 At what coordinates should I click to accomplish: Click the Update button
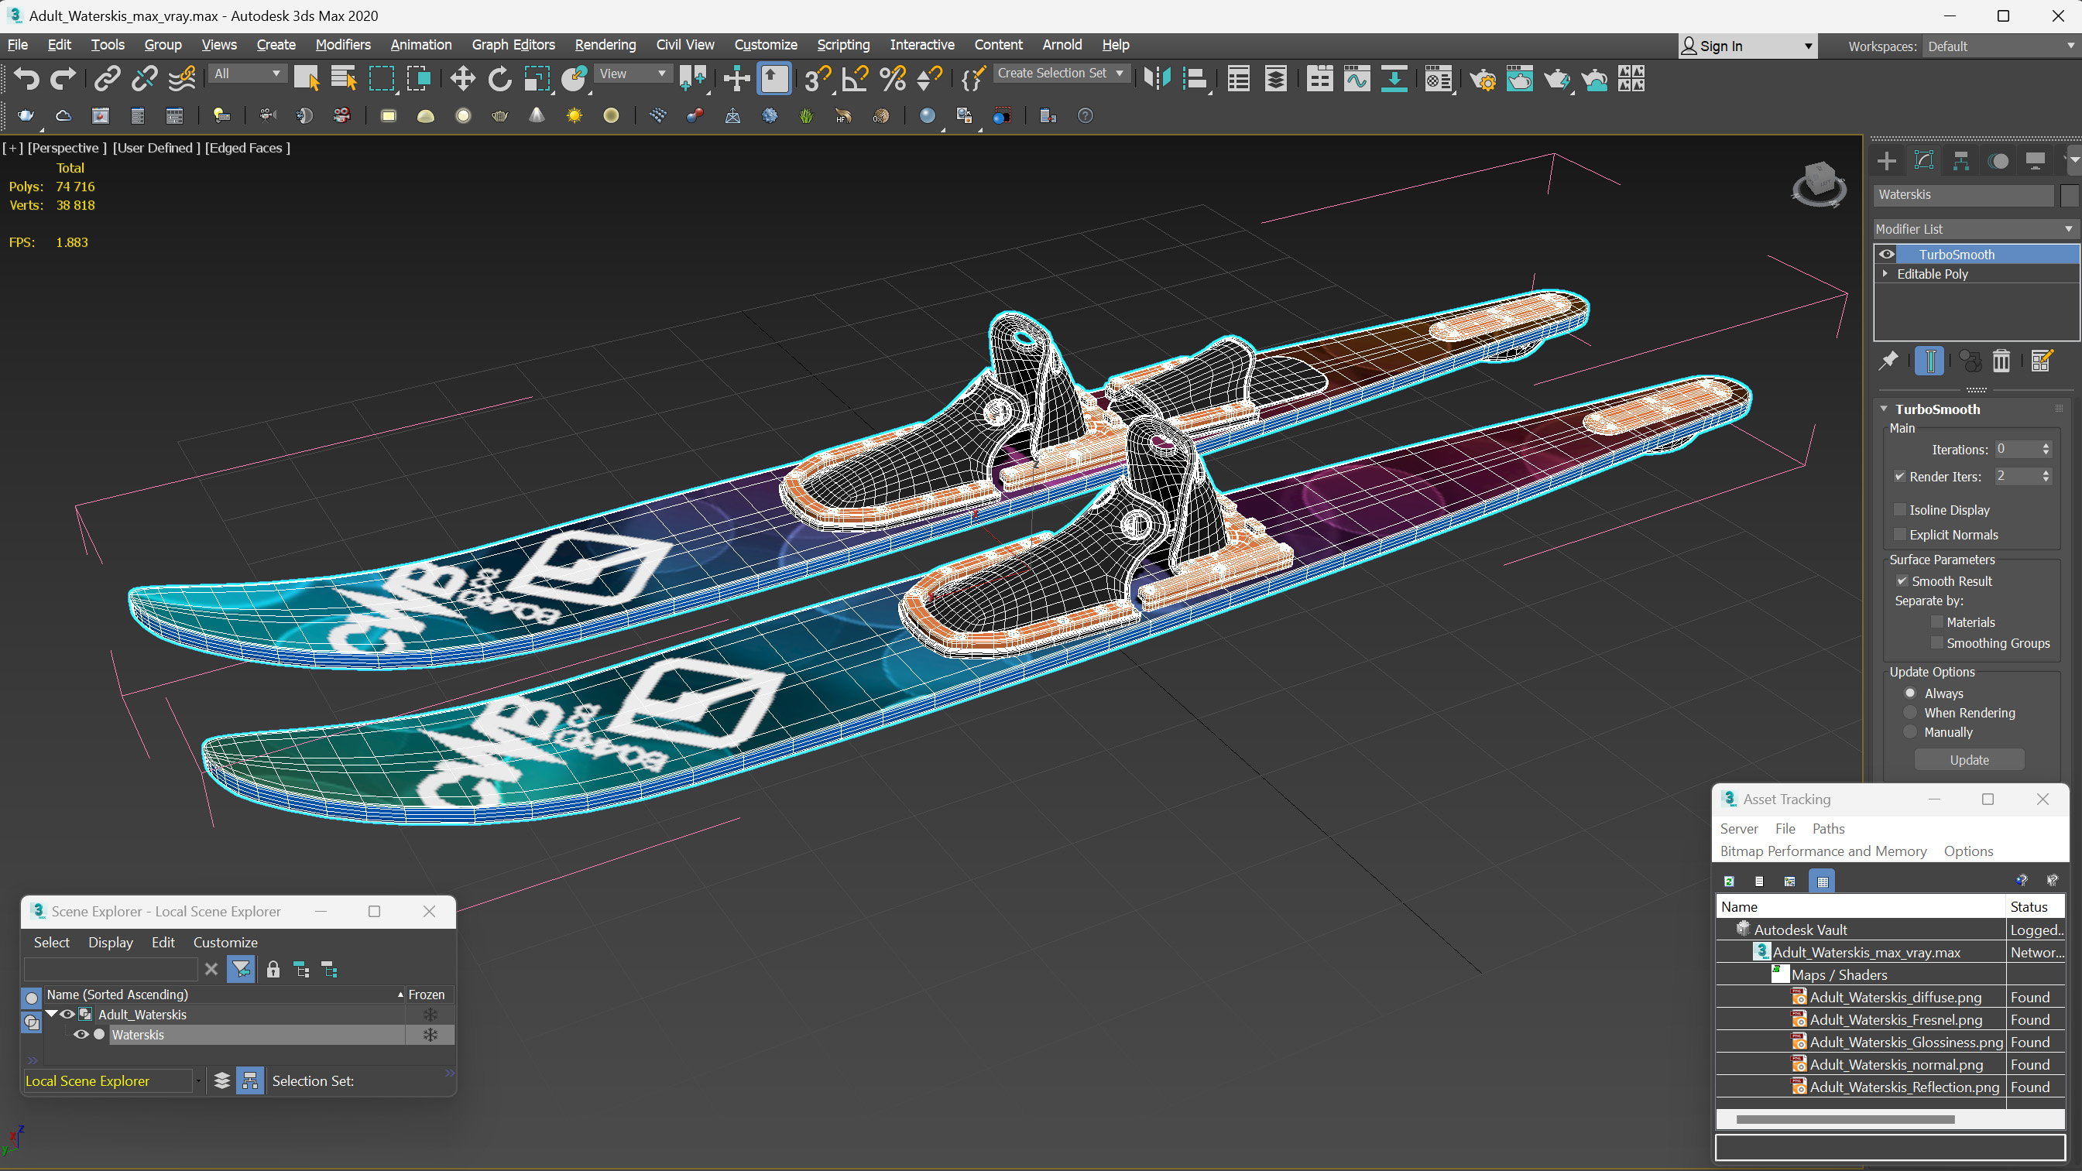click(1969, 760)
